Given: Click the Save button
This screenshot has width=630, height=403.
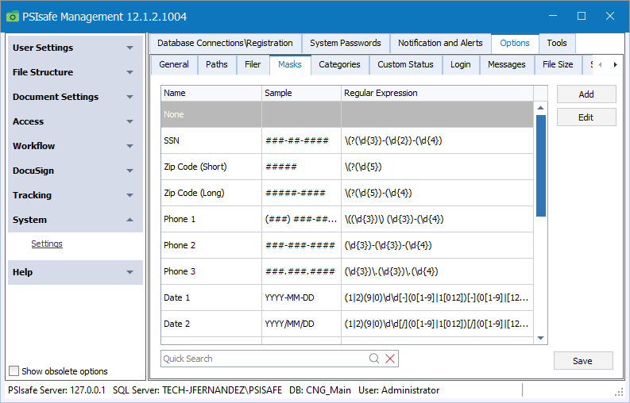Looking at the screenshot, I should coord(583,361).
